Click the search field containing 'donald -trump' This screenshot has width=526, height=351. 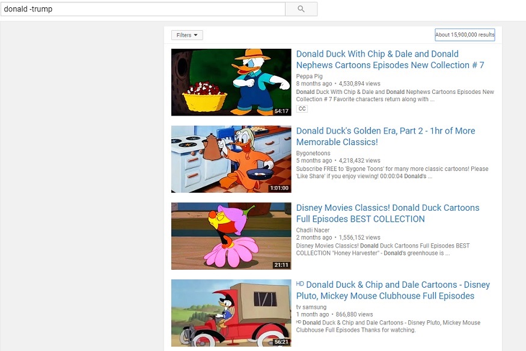point(143,9)
